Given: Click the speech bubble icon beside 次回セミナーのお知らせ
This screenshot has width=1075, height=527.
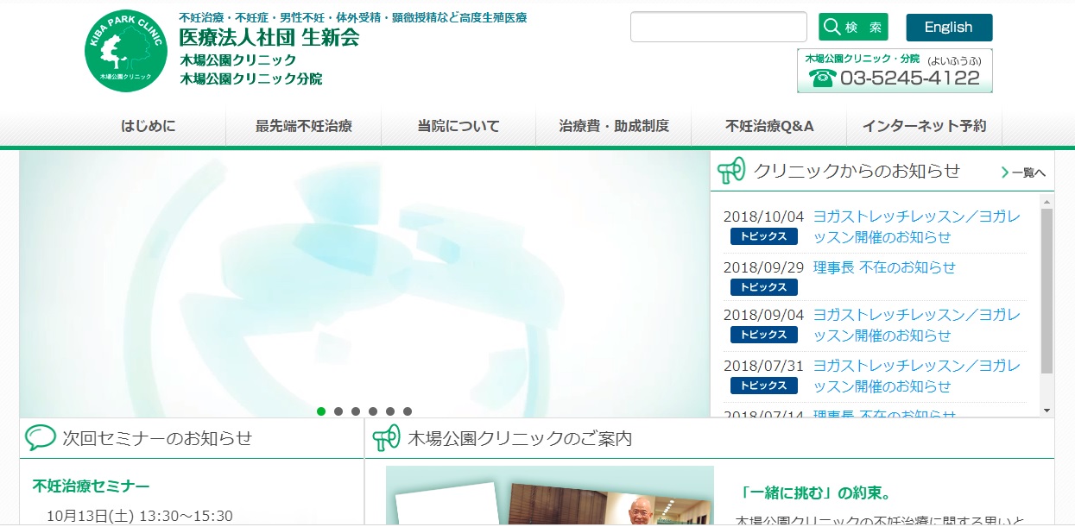Looking at the screenshot, I should click(40, 437).
